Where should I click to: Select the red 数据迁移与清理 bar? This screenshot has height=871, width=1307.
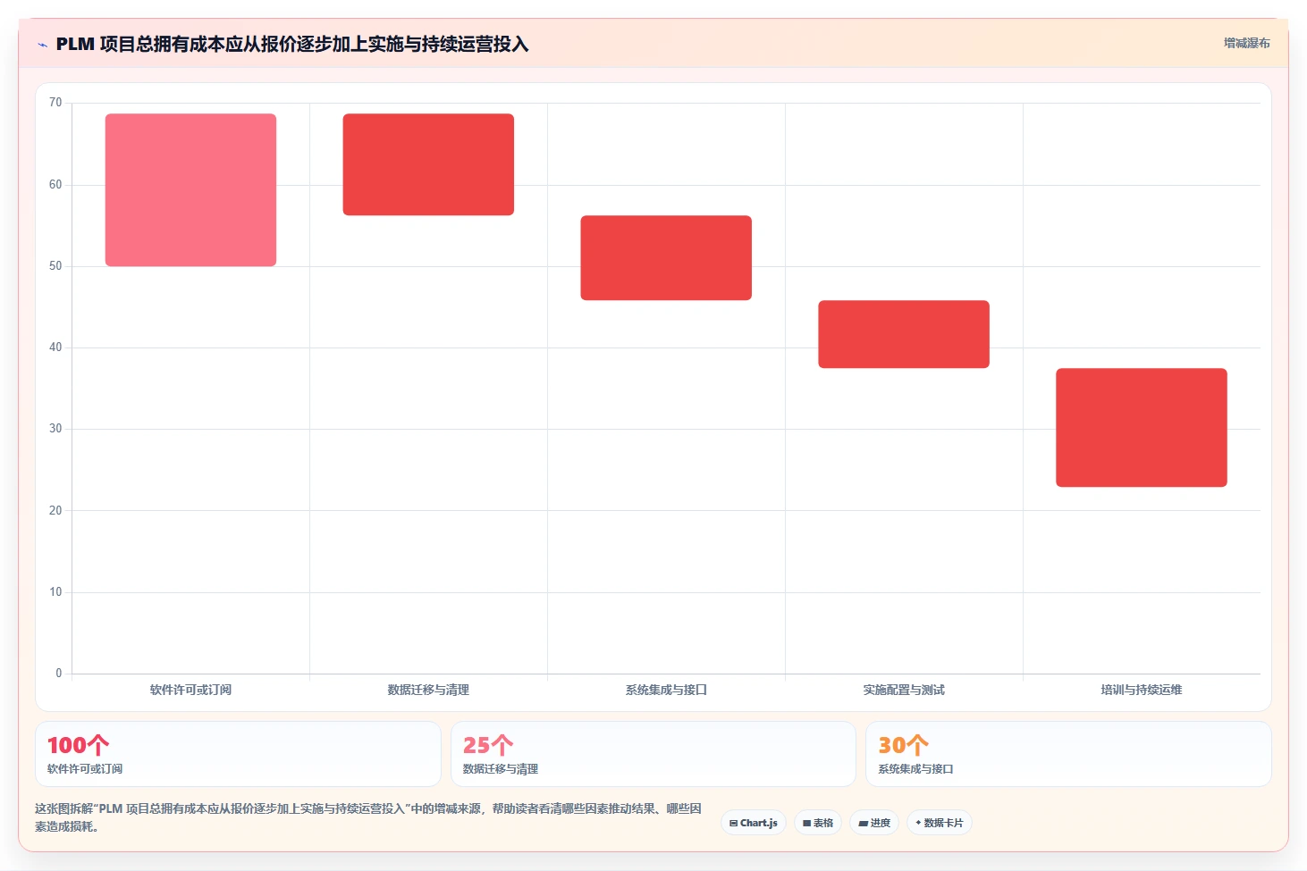point(428,164)
